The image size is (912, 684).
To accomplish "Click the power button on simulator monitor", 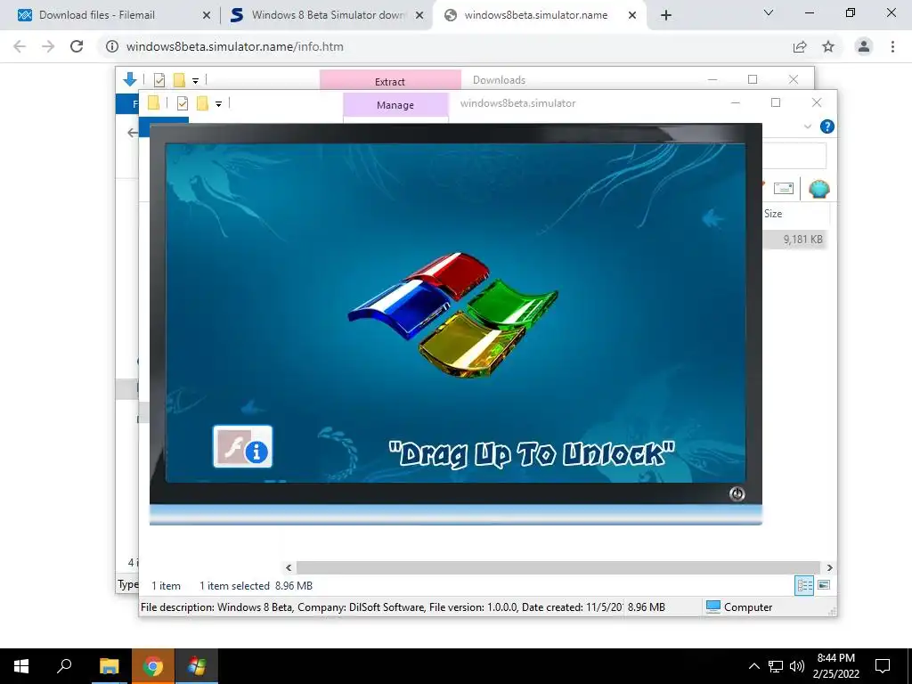I will tap(737, 493).
